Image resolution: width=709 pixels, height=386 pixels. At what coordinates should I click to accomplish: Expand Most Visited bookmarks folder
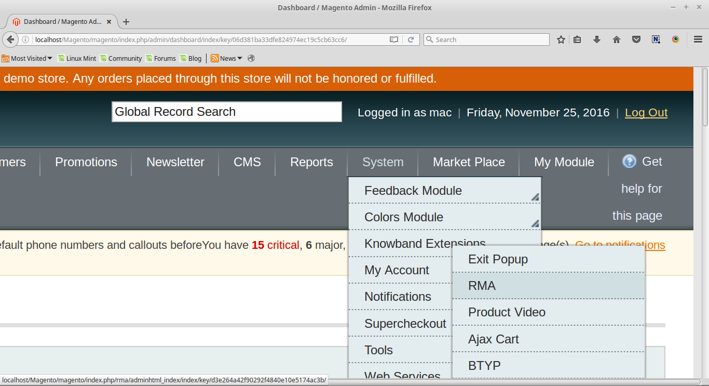coord(27,58)
